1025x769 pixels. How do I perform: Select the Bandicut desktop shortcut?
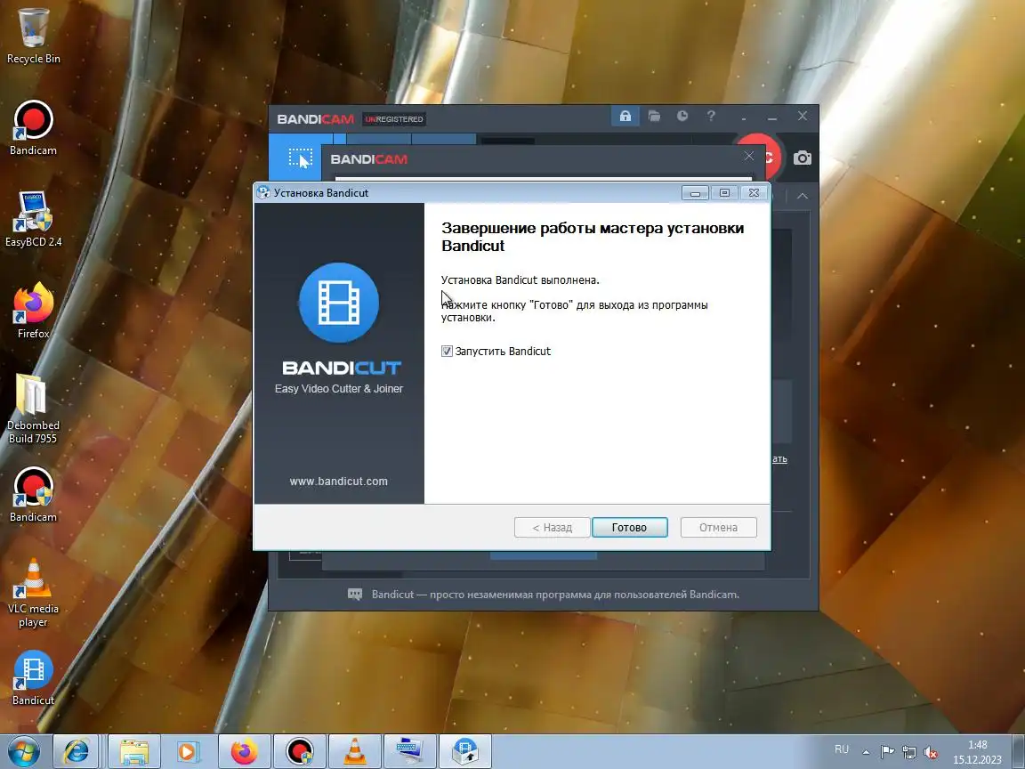tap(33, 678)
